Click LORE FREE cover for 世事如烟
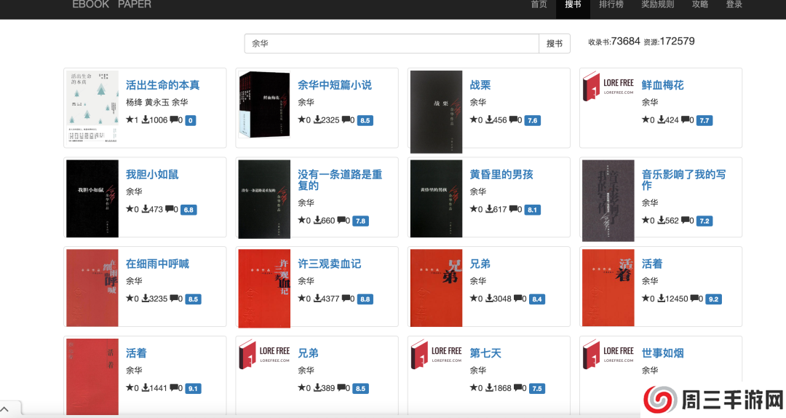The image size is (786, 418). coord(608,354)
